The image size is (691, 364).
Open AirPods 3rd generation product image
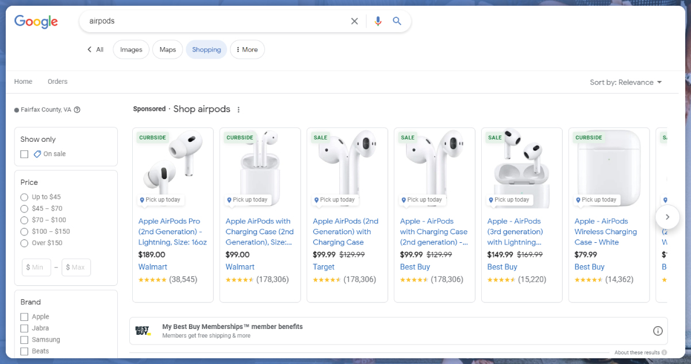[x=522, y=168]
